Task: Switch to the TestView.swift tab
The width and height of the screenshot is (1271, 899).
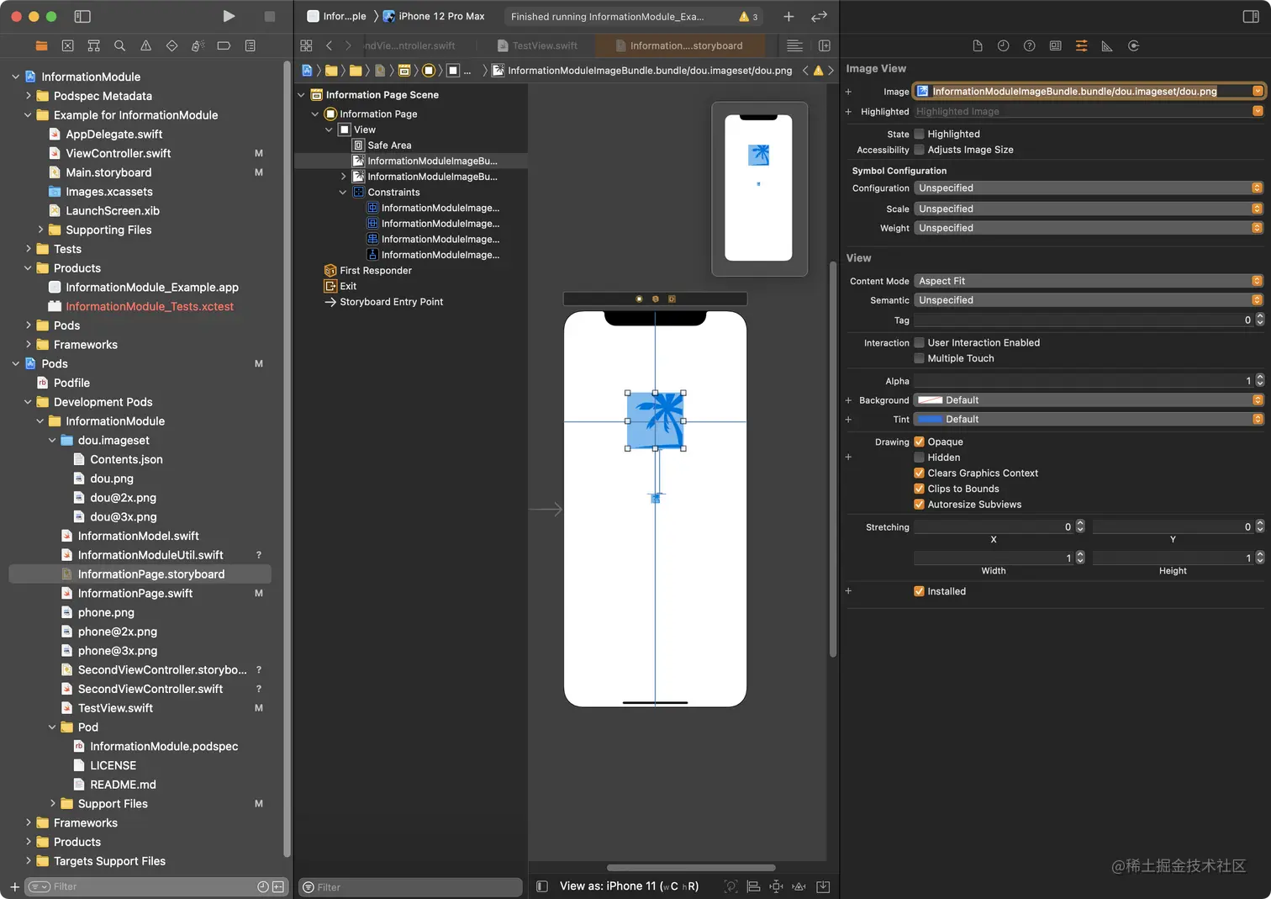Action: [x=537, y=45]
